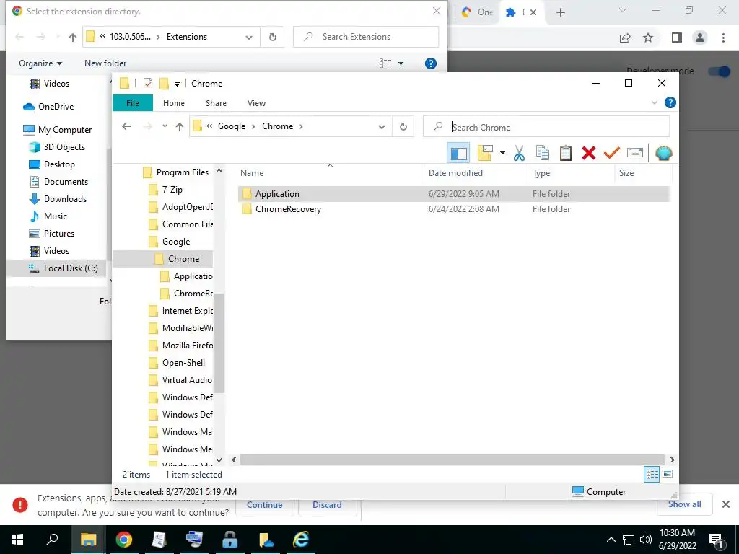The width and height of the screenshot is (739, 554).
Task: Click the taskbar search magnifier
Action: tap(52, 540)
